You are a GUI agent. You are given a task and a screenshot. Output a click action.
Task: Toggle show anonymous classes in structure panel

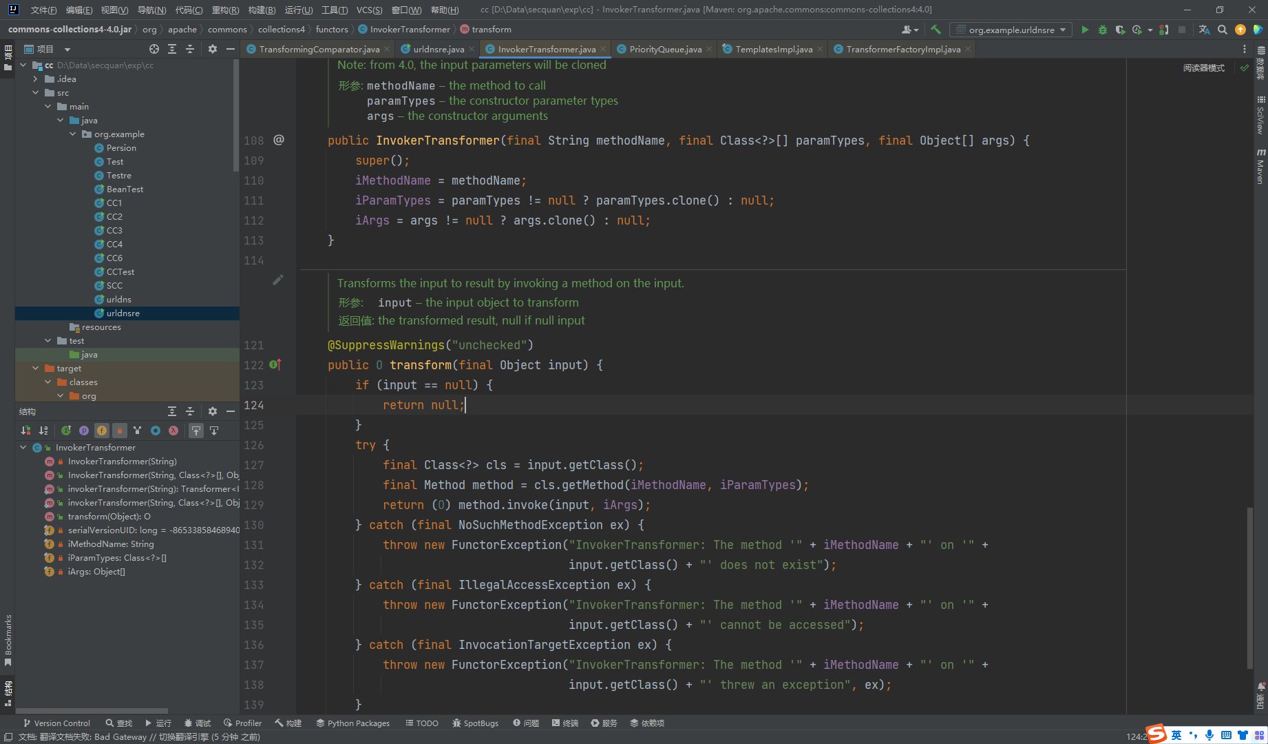[156, 431]
